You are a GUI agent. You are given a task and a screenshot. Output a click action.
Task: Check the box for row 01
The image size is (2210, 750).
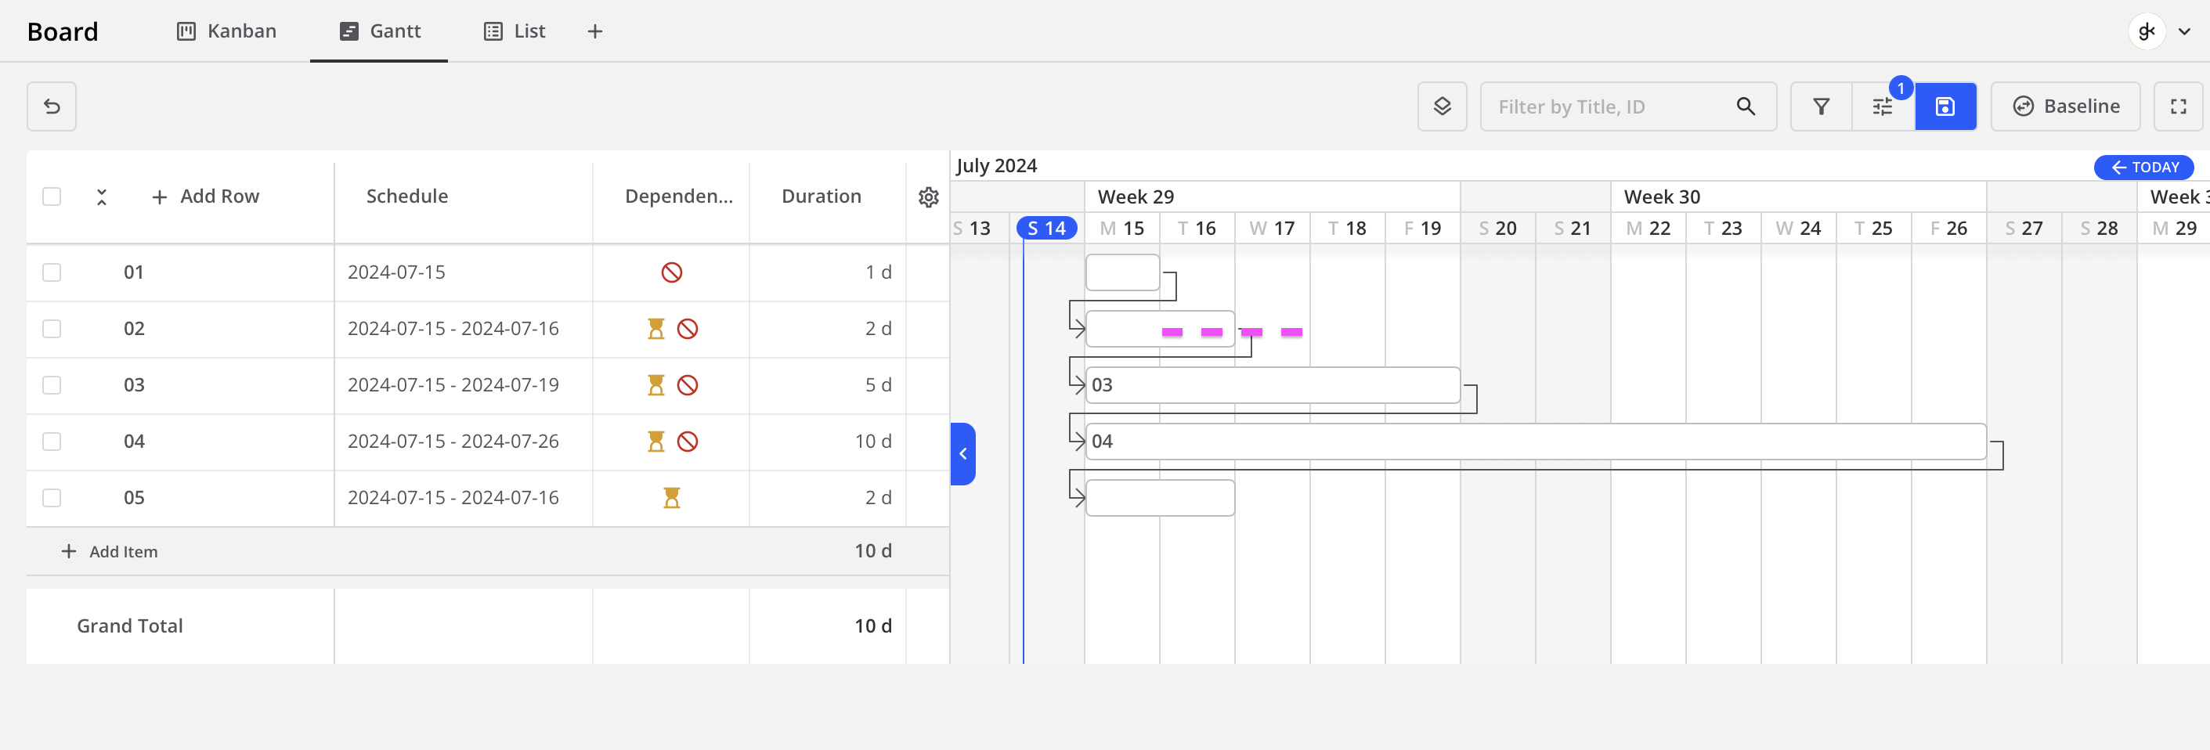[x=52, y=272]
